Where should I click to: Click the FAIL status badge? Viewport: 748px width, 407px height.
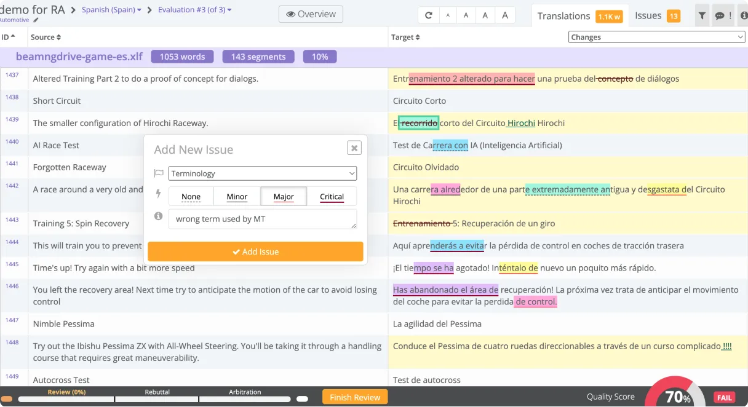coord(725,398)
